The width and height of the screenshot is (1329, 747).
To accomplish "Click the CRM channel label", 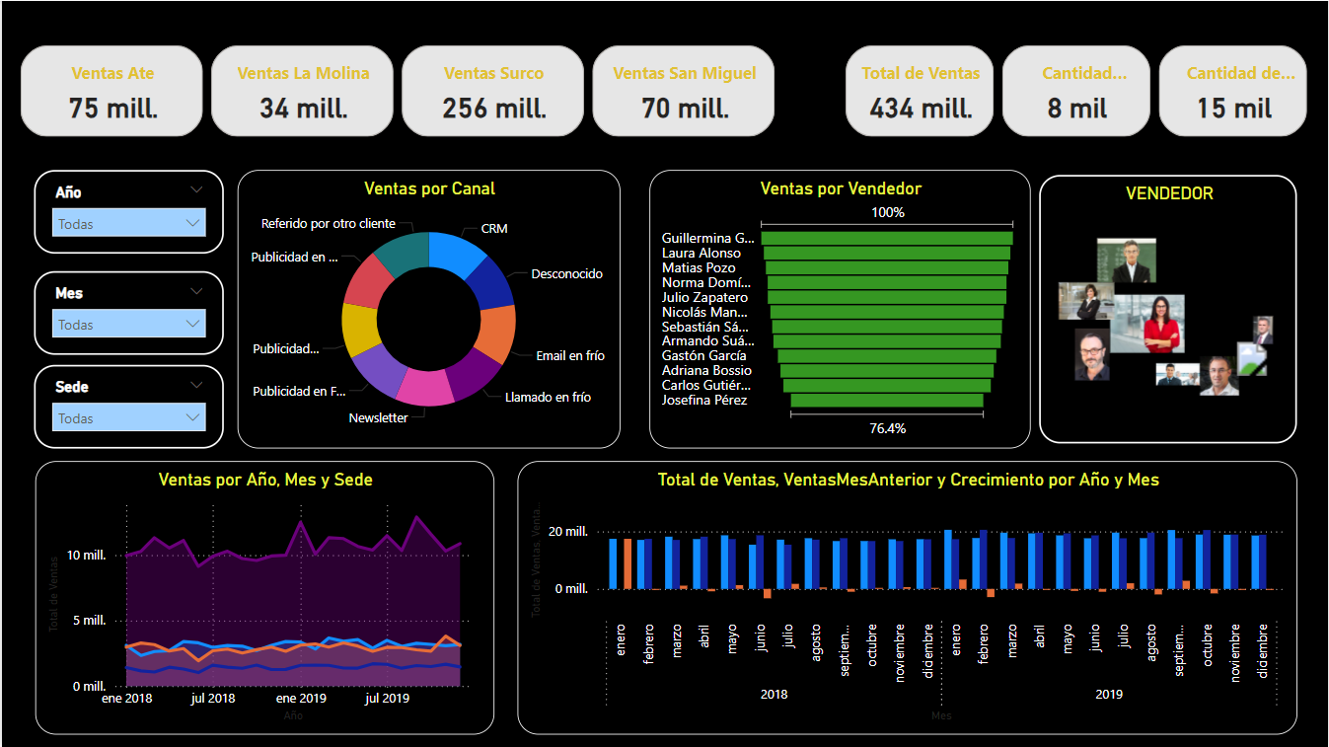I will pos(494,228).
